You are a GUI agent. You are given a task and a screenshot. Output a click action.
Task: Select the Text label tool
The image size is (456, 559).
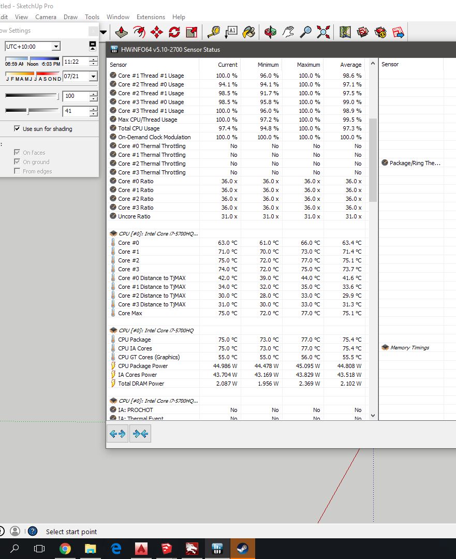click(231, 32)
